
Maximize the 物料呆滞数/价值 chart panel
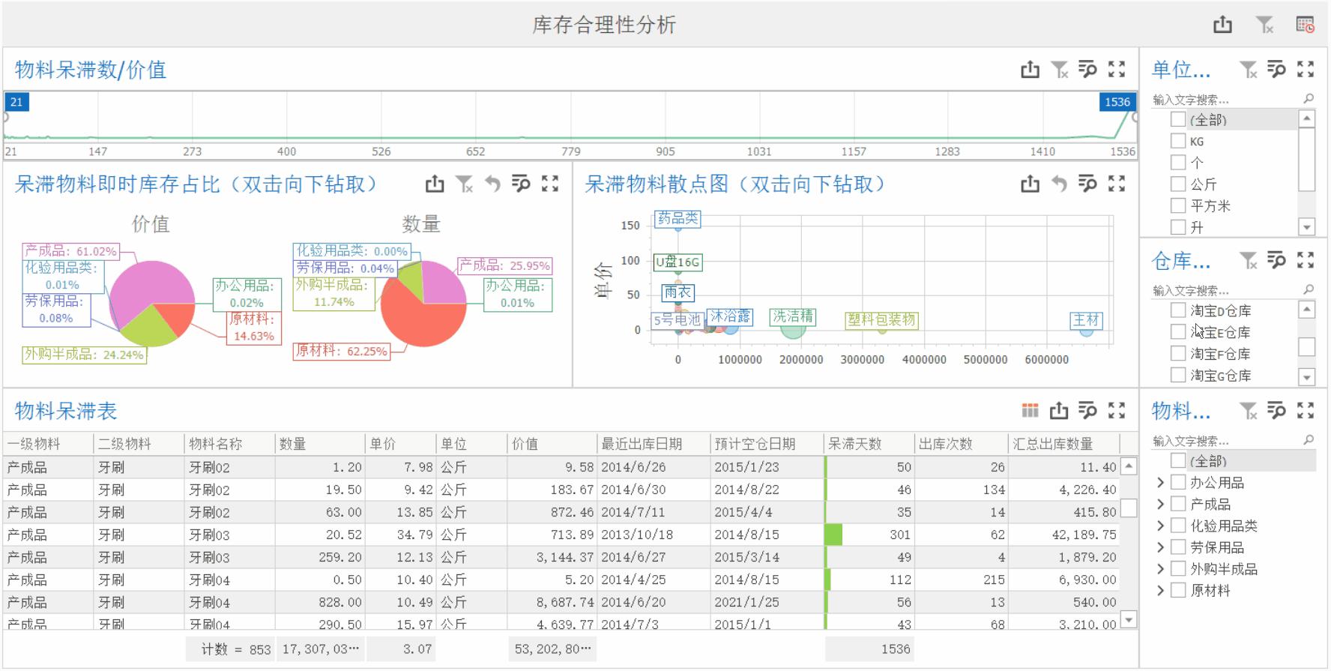1117,70
